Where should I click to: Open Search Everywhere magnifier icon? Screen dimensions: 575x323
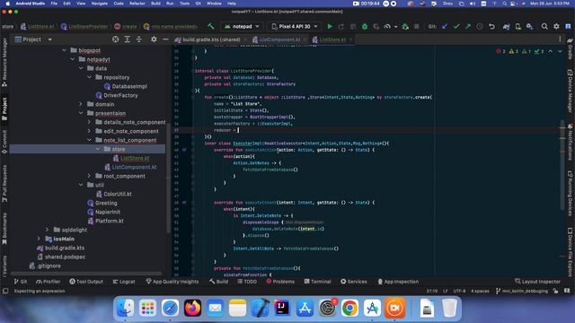pyautogui.click(x=544, y=26)
